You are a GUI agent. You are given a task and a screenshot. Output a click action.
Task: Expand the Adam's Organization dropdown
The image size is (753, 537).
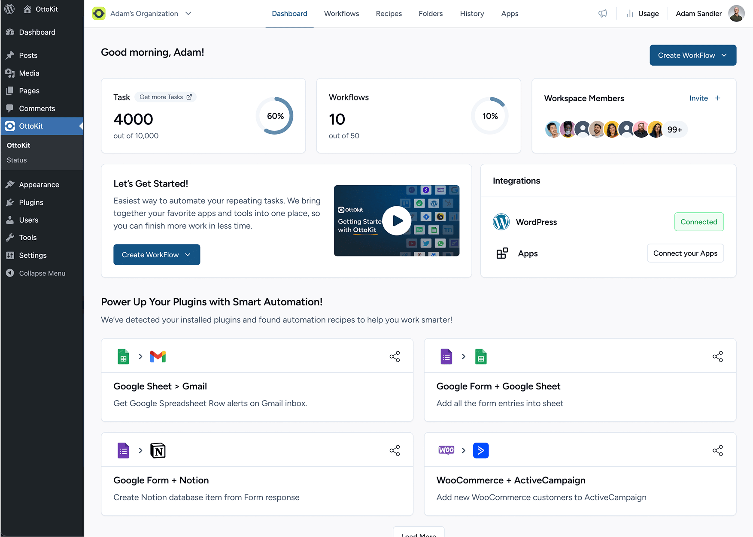point(188,13)
